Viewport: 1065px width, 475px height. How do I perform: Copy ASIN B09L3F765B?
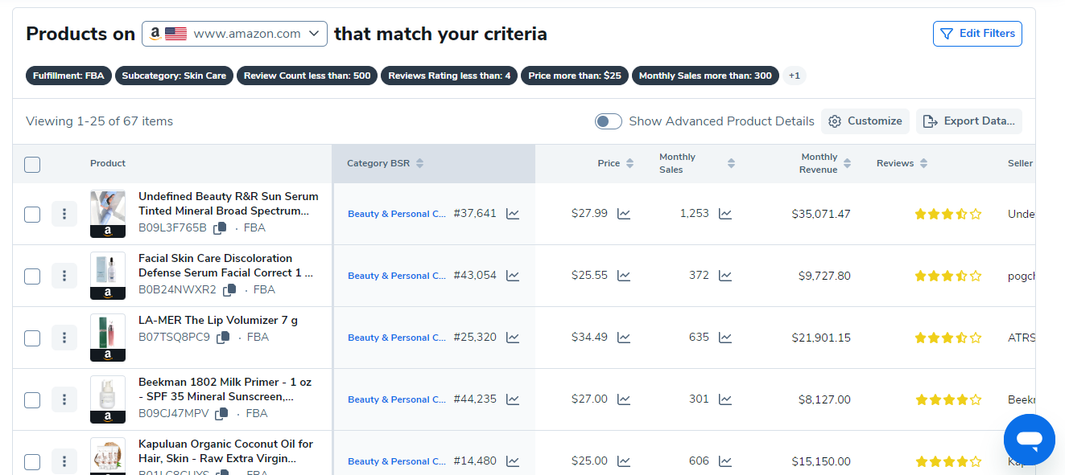220,228
